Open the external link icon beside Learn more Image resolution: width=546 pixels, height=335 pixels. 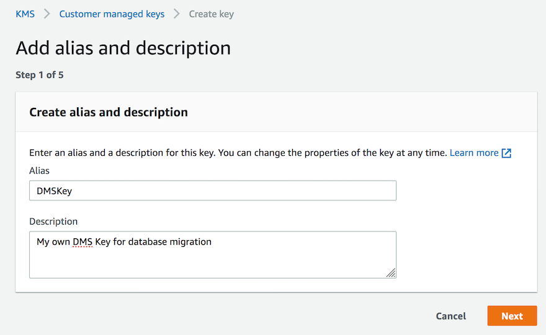coord(506,153)
